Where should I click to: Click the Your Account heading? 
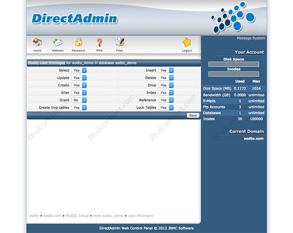(249, 52)
